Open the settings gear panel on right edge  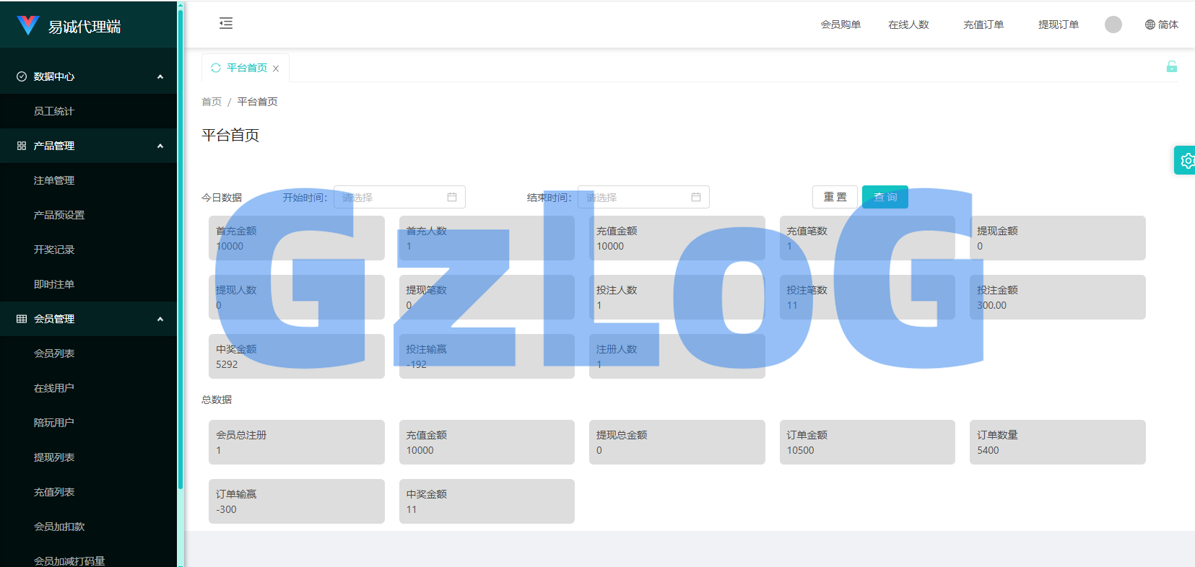tap(1186, 161)
